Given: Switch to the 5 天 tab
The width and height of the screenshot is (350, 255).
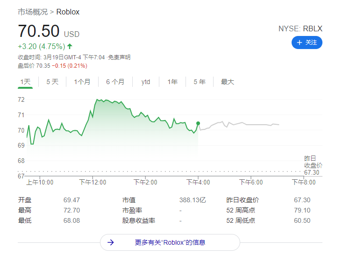Looking at the screenshot, I should (52, 82).
